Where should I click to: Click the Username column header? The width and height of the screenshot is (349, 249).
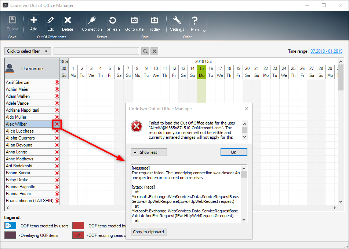click(32, 68)
